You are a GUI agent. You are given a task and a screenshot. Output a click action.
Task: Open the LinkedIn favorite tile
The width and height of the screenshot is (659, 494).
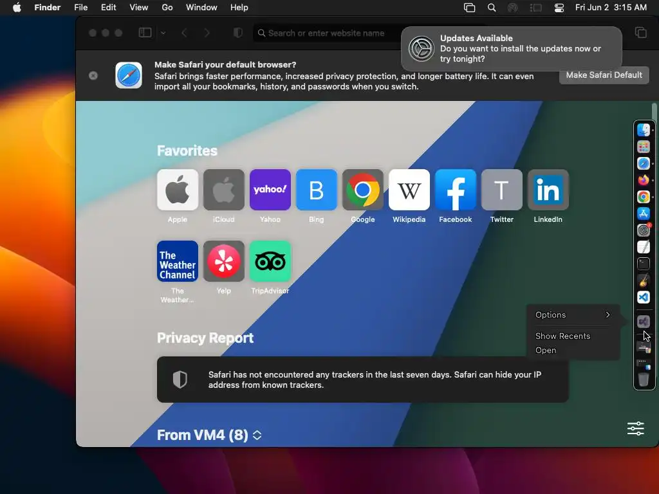pyautogui.click(x=548, y=190)
